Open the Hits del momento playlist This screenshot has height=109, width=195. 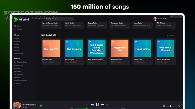[x=20, y=81]
